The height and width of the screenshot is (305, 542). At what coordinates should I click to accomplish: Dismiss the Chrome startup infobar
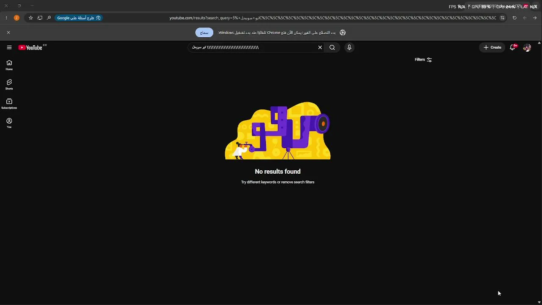(8, 32)
